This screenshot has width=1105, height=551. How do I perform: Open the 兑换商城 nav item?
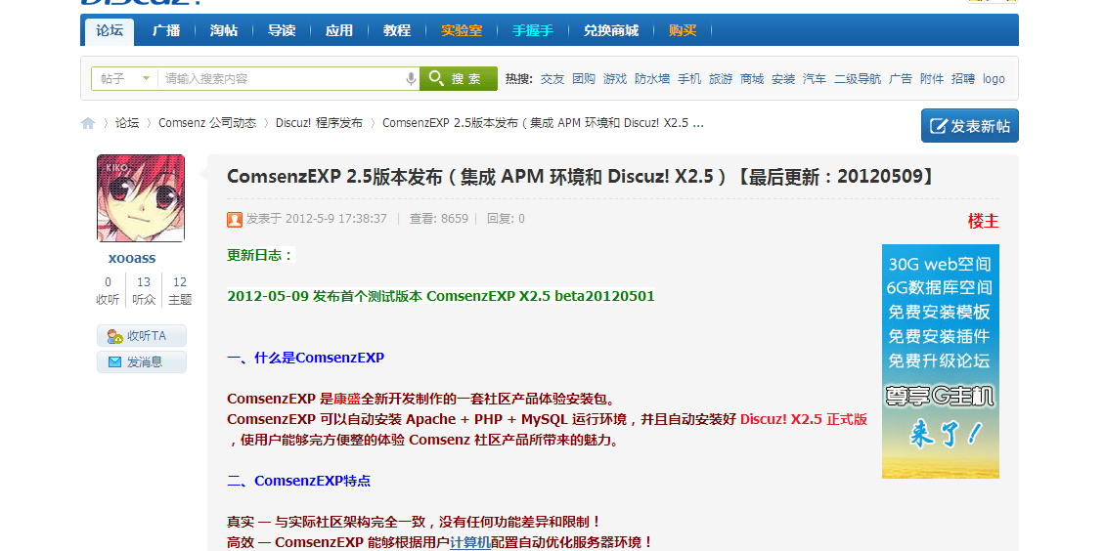611,31
